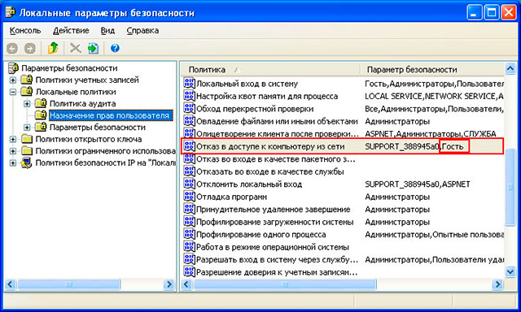This screenshot has width=521, height=312.
Task: Click the Up one level folder icon
Action: click(x=53, y=49)
